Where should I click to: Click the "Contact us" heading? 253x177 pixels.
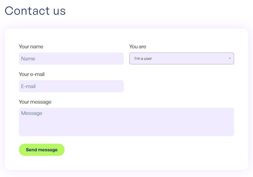[35, 11]
